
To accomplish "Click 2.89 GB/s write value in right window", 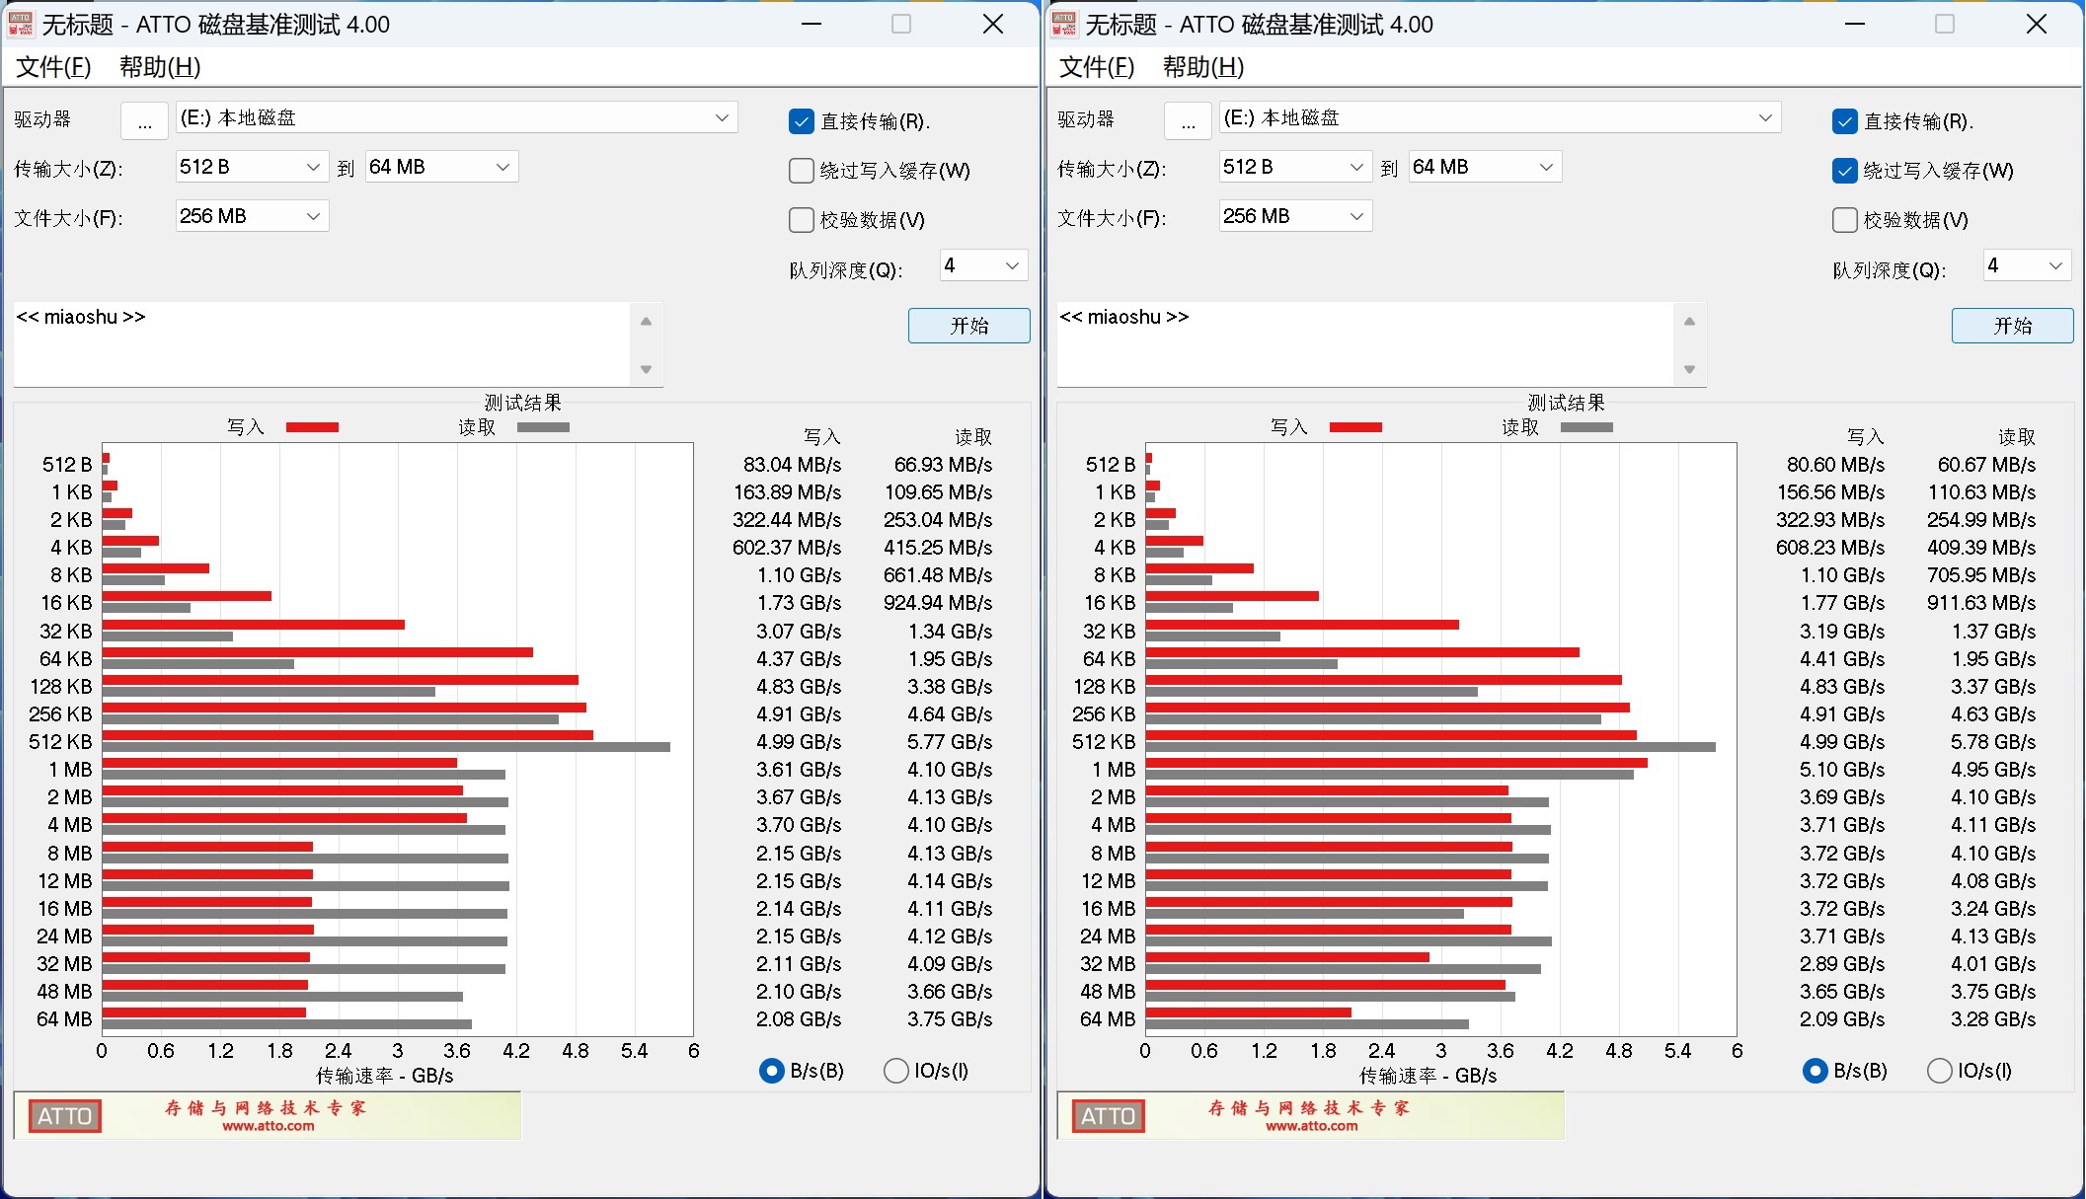I will [x=1842, y=963].
